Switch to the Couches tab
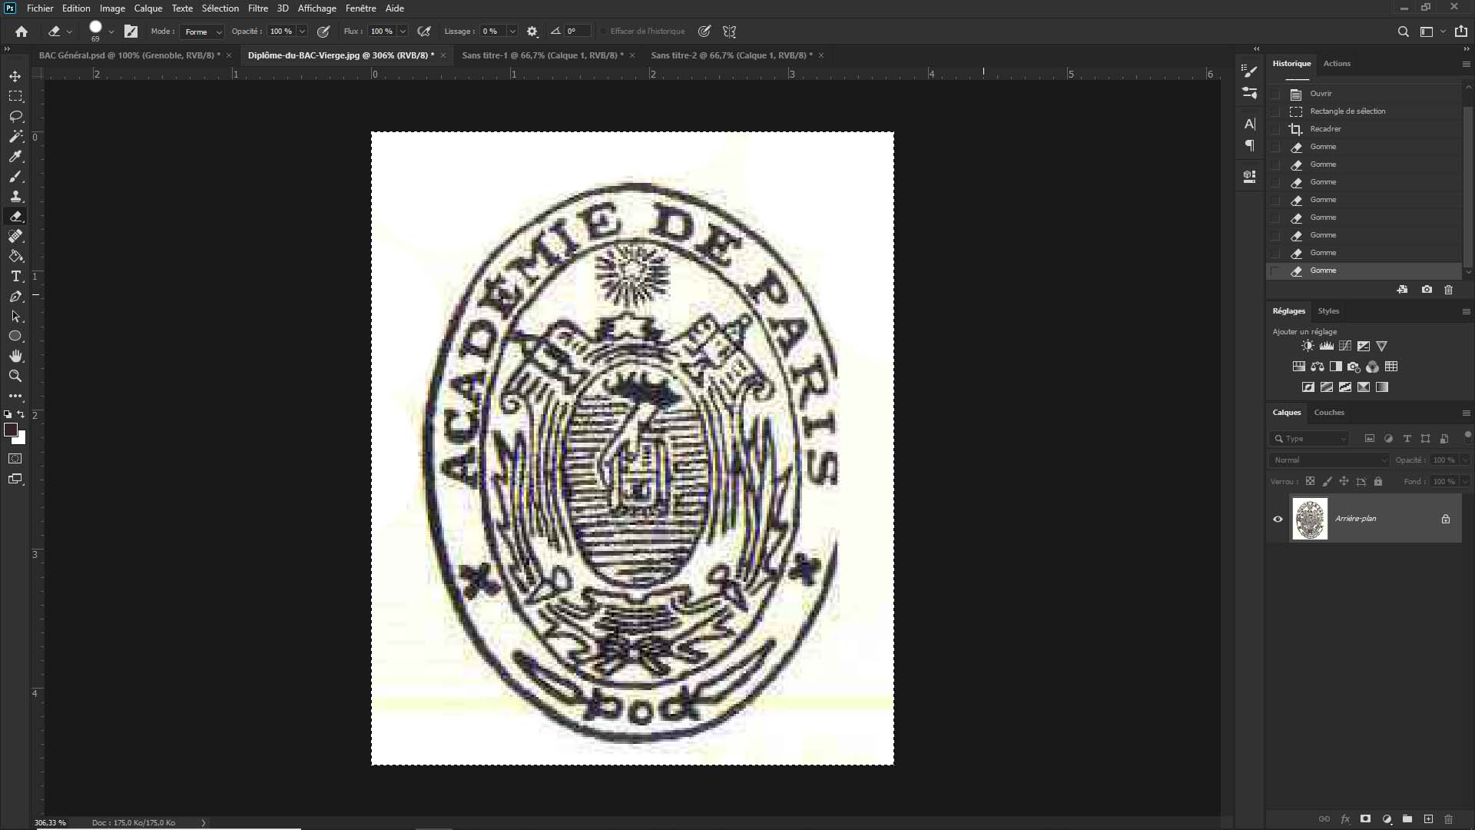The image size is (1475, 830). pyautogui.click(x=1329, y=413)
